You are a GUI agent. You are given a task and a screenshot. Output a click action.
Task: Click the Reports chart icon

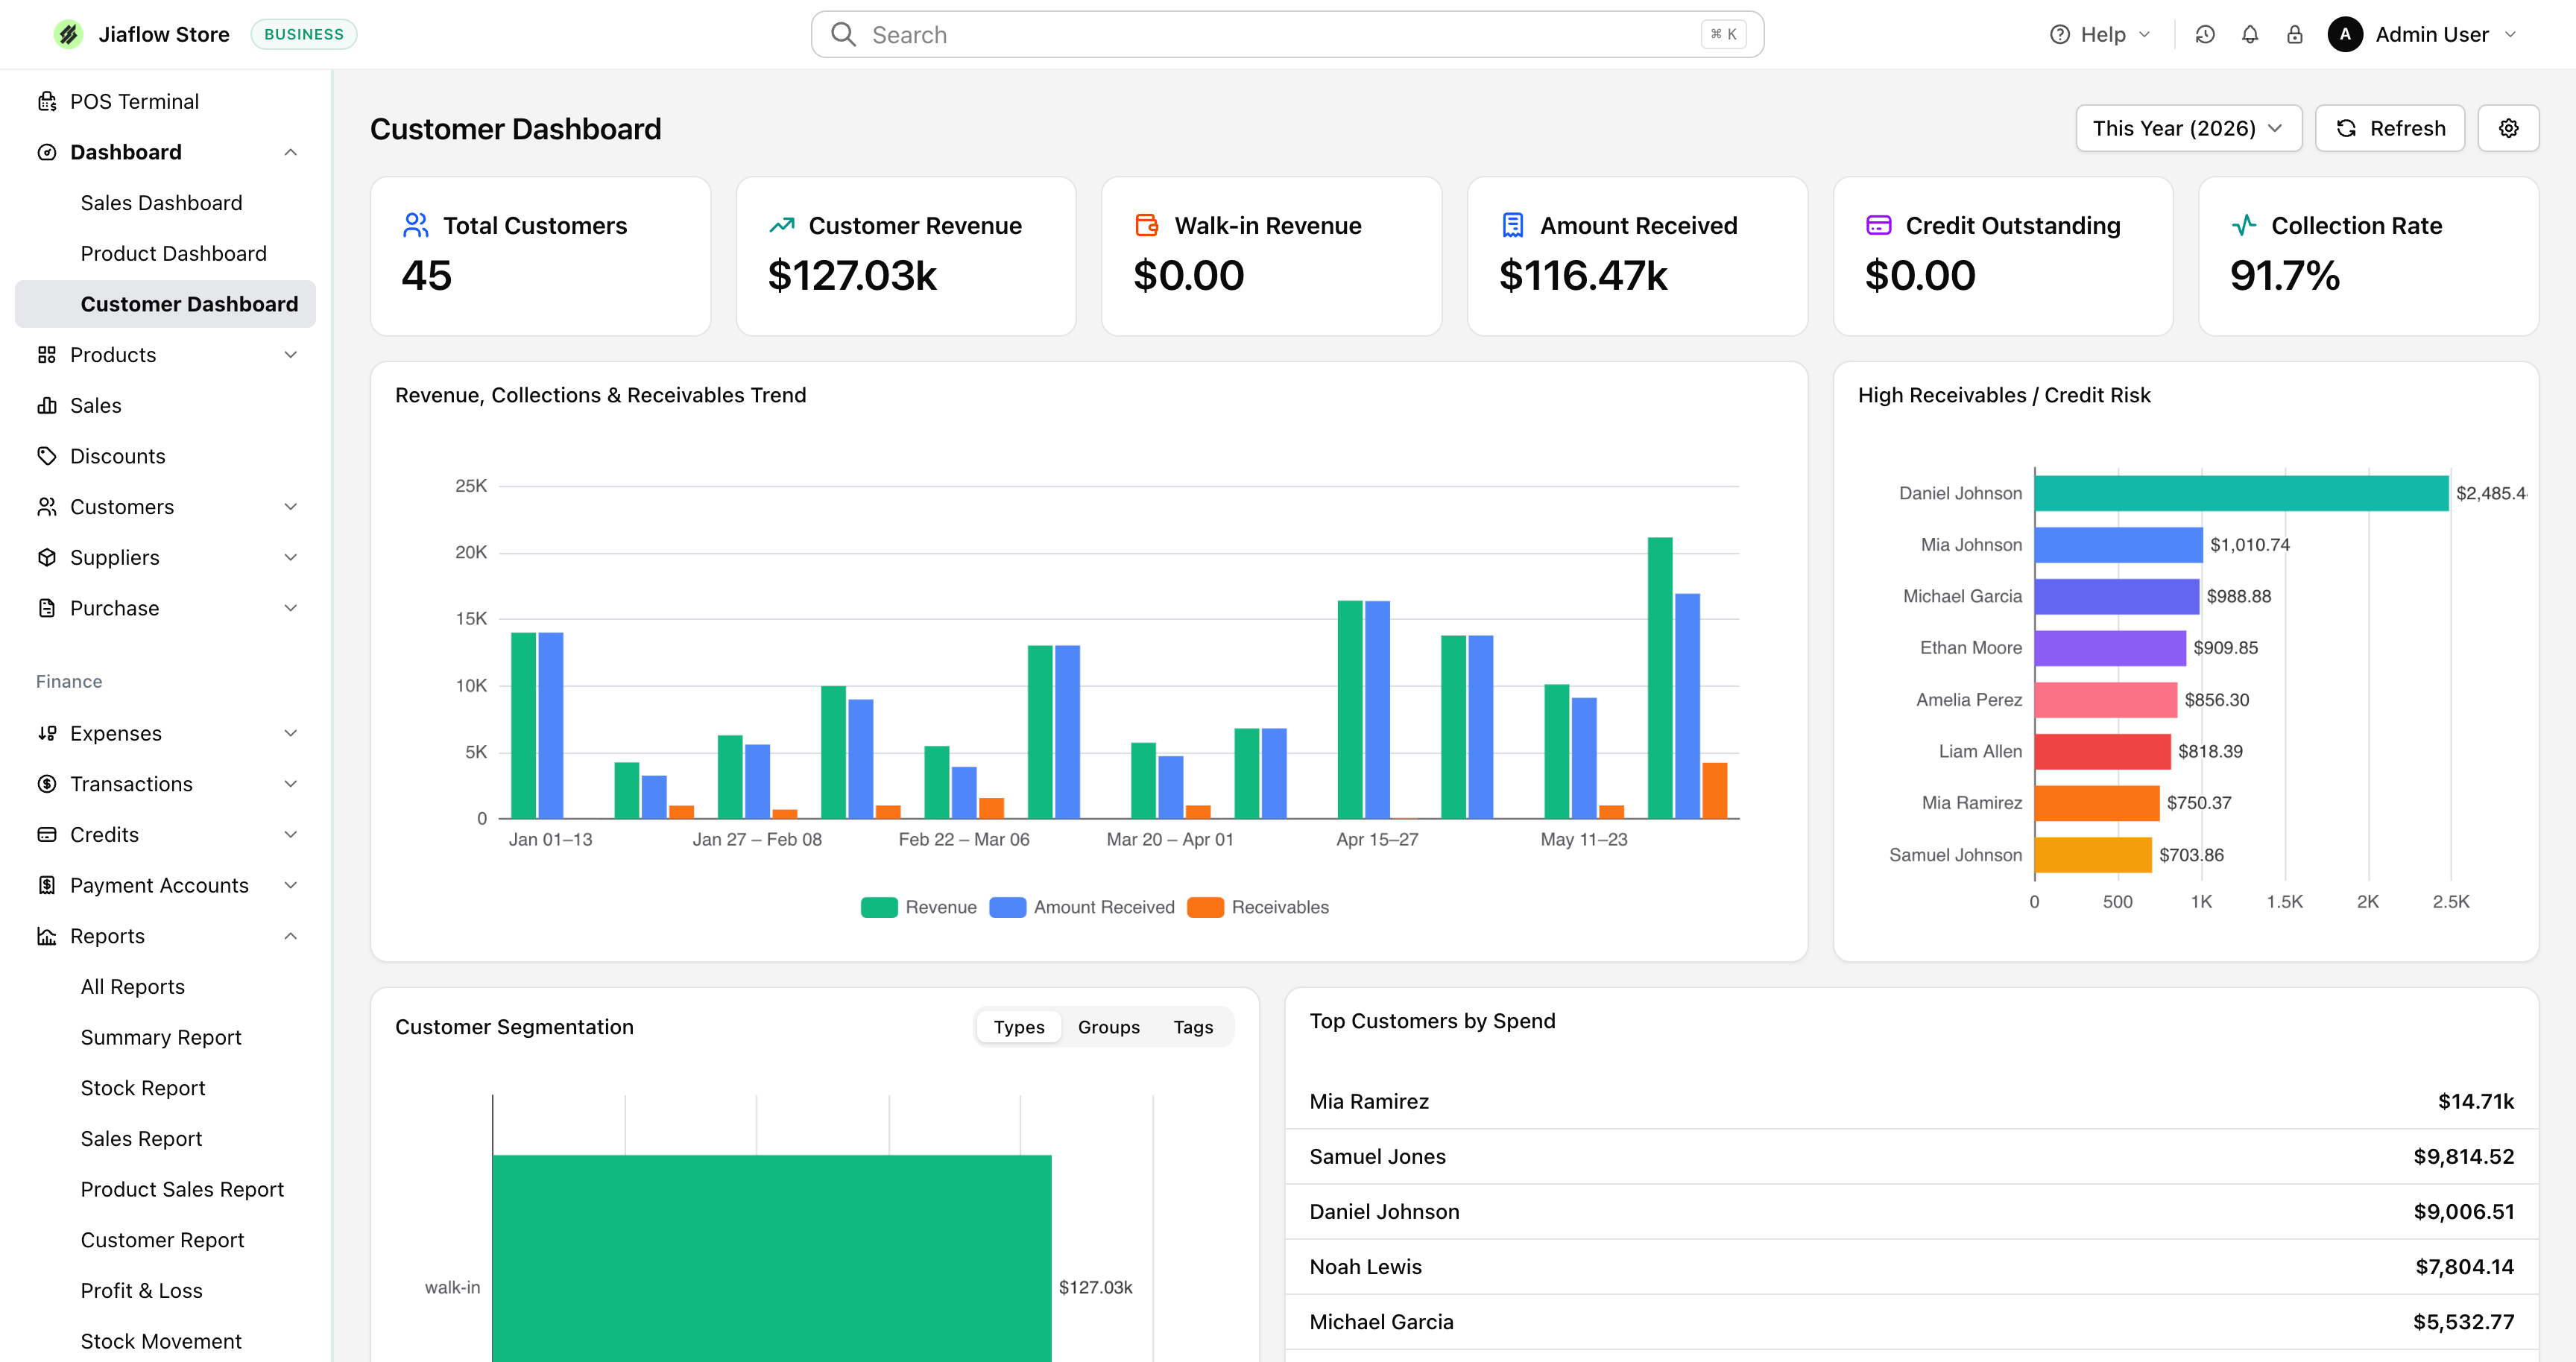(47, 935)
